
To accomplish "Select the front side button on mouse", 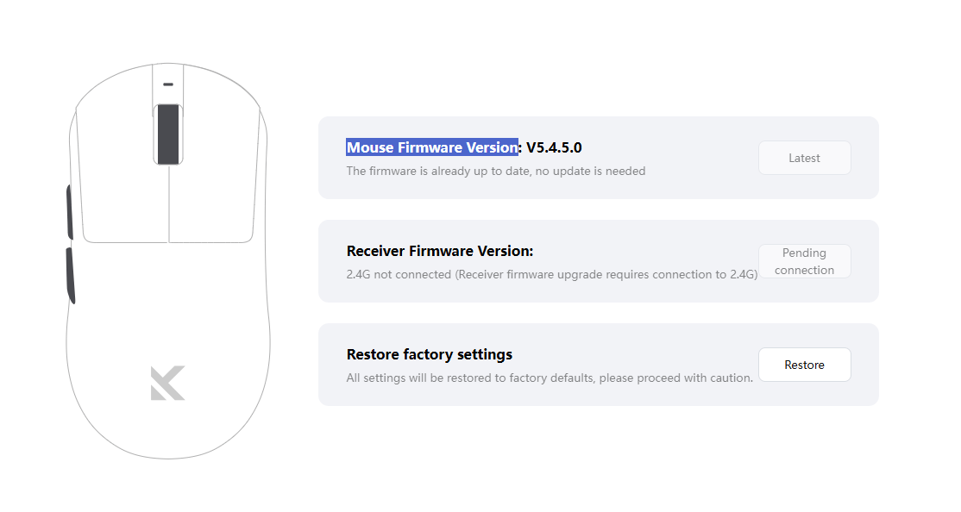I will click(x=70, y=210).
